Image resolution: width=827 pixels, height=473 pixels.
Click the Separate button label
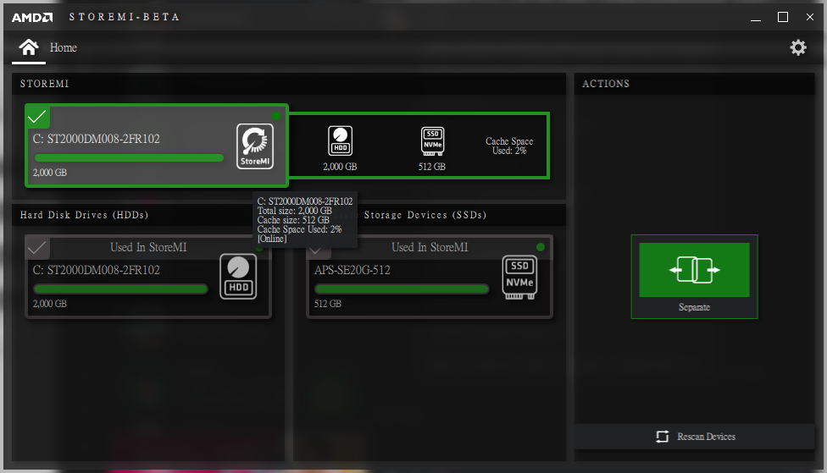pyautogui.click(x=694, y=308)
